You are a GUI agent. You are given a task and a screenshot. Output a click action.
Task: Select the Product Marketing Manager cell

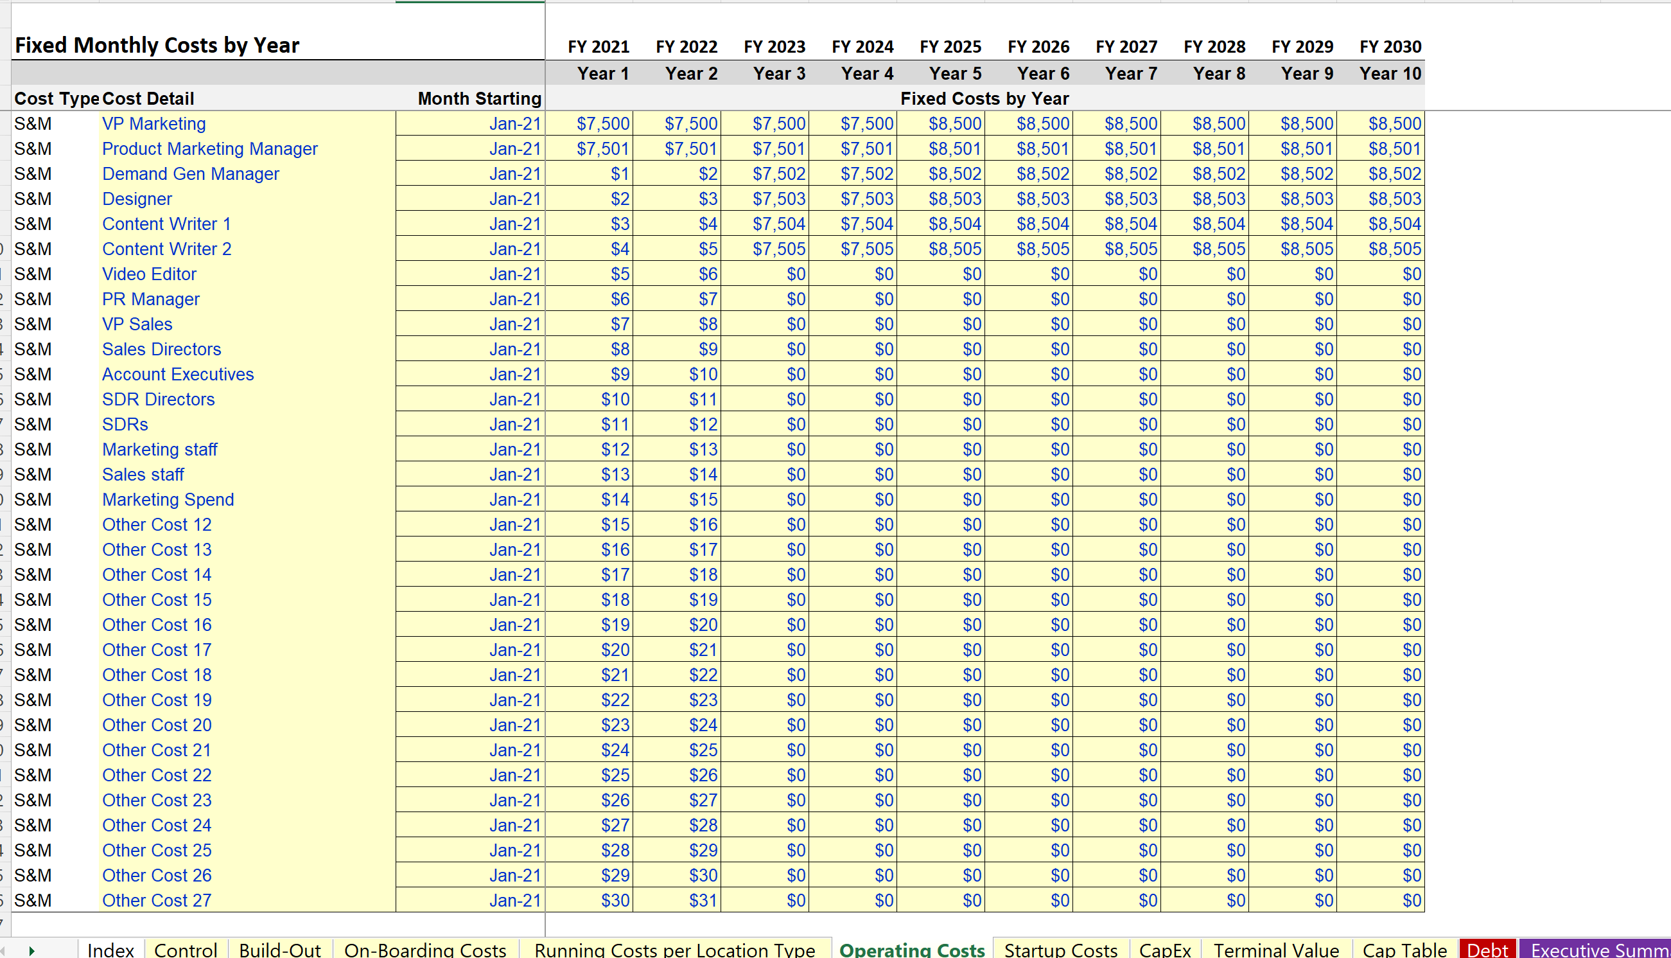[247, 148]
